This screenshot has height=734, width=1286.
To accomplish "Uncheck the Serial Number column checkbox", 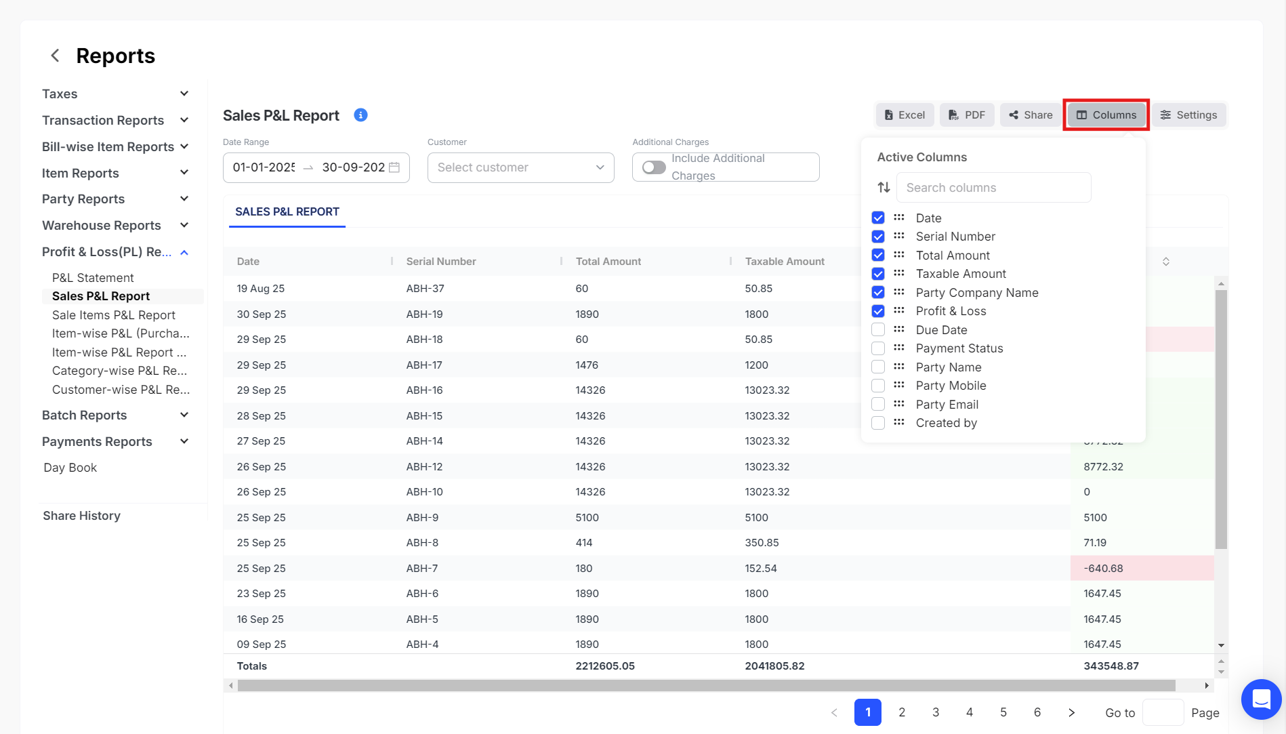I will 878,237.
